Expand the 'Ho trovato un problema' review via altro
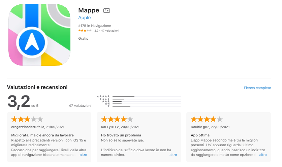Image resolution: width=282 pixels, height=167 pixels. click(173, 155)
